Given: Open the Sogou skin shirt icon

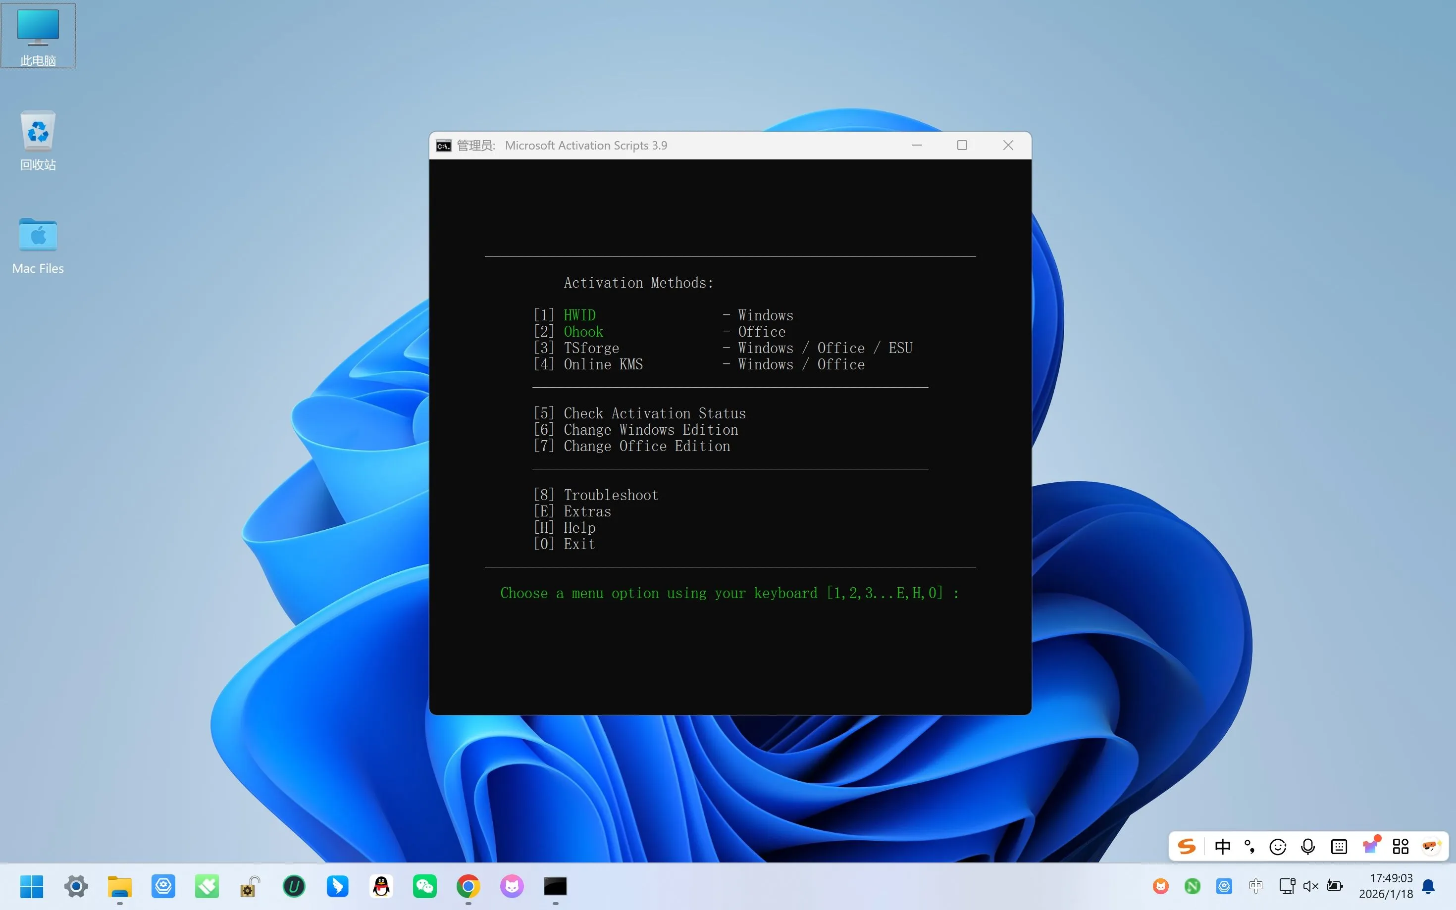Looking at the screenshot, I should point(1370,847).
